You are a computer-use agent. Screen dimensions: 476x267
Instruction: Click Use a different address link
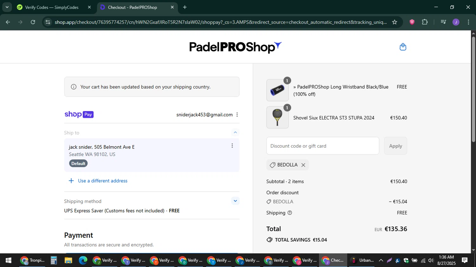tap(103, 181)
